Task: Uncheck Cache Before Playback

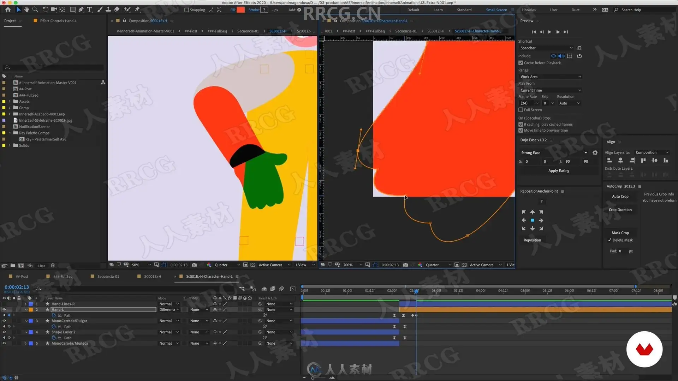Action: tap(521, 63)
